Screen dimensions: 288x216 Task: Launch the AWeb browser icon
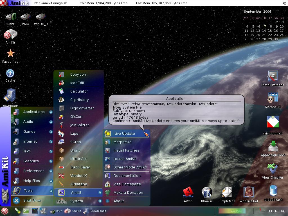point(188,192)
